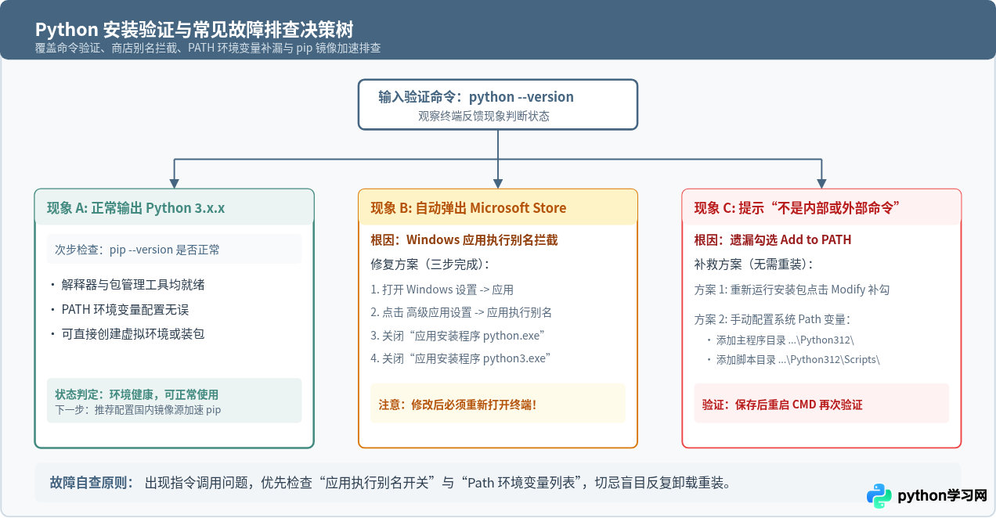This screenshot has height=518, width=996.
Task: Click the 'python学习网' brand text
Action: 942,496
